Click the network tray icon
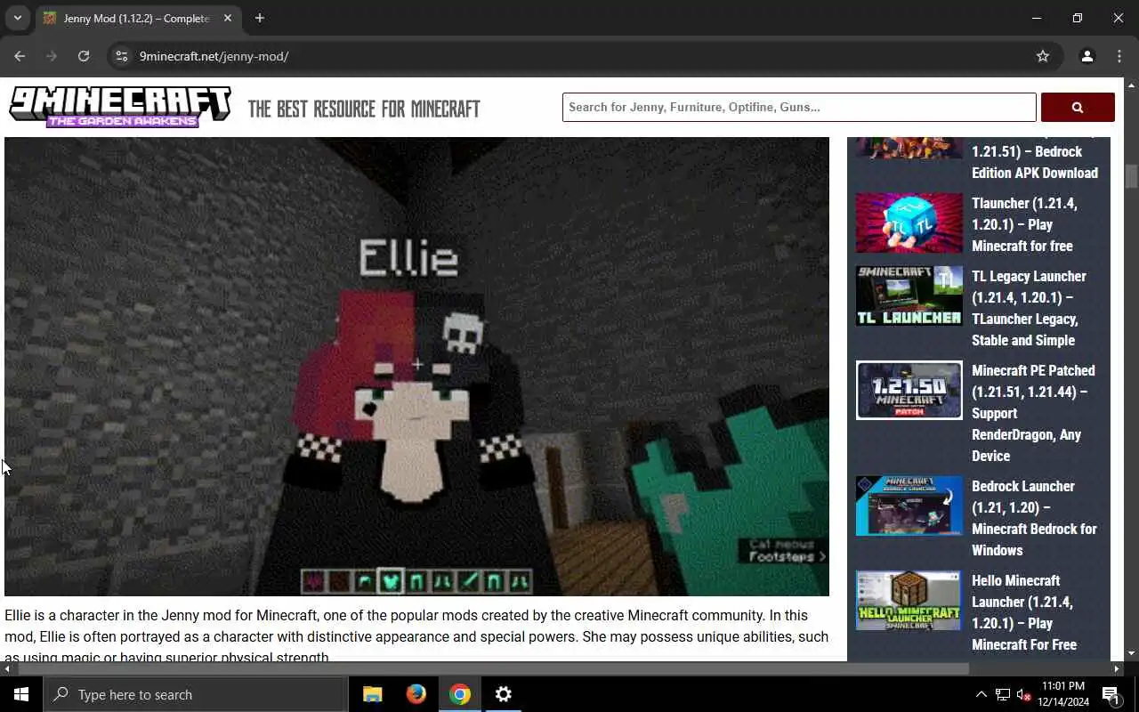1139x712 pixels. (x=1003, y=694)
